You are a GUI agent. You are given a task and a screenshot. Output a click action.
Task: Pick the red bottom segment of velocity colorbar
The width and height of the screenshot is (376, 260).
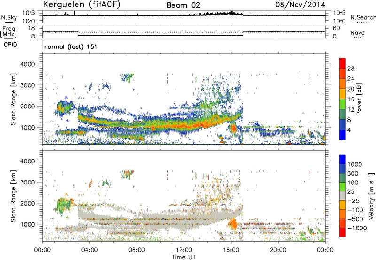[x=343, y=232]
